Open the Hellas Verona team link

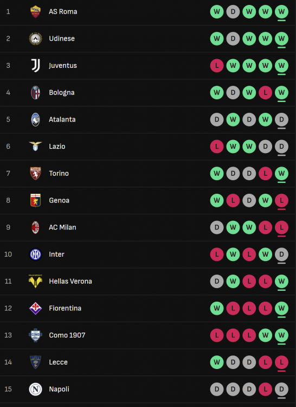point(70,281)
